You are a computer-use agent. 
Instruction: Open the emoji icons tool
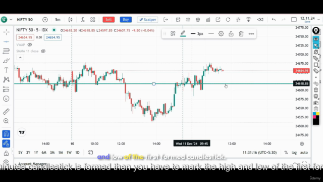(6, 99)
